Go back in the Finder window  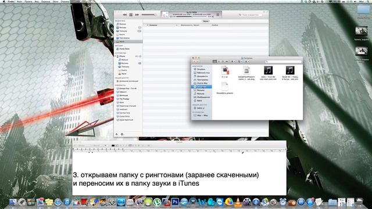(x=195, y=62)
